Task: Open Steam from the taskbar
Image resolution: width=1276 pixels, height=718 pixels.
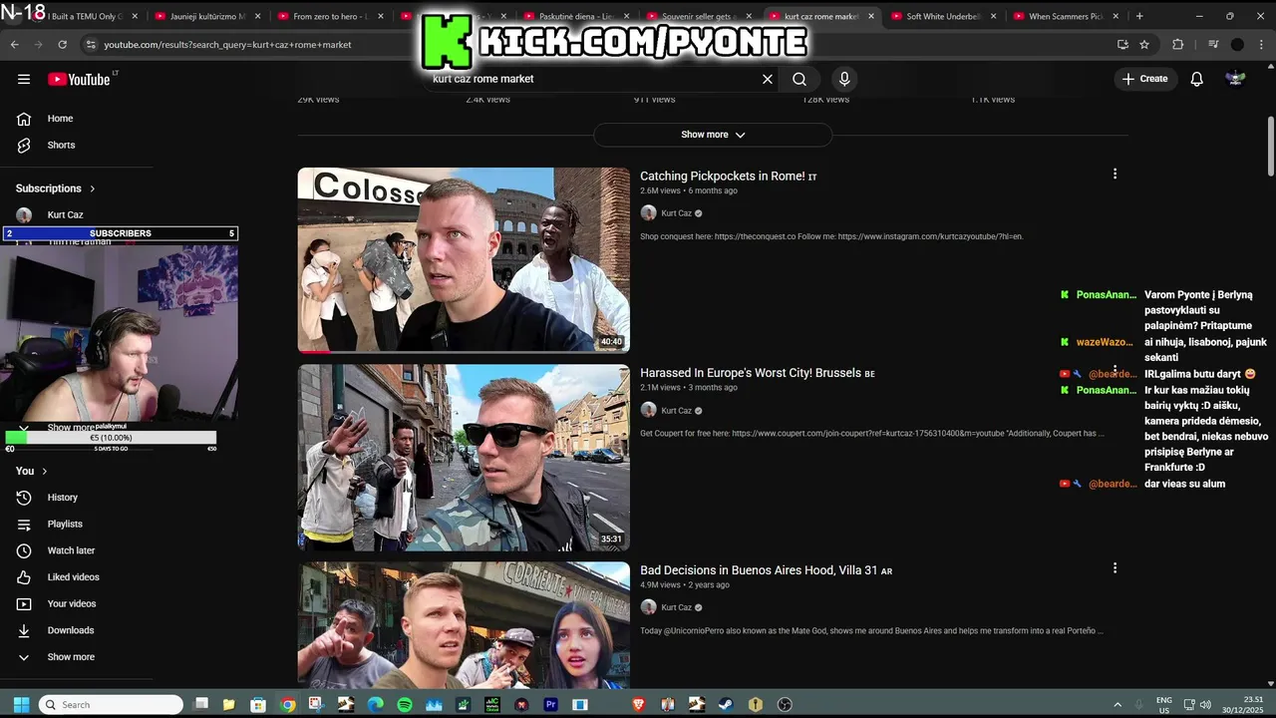Action: pos(726,705)
